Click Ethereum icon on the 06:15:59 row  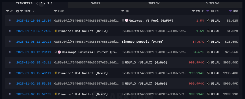click(x=10, y=20)
